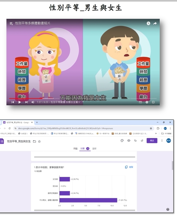Screen dimensions: 177x218
Task: Redo form change
Action: point(142,141)
